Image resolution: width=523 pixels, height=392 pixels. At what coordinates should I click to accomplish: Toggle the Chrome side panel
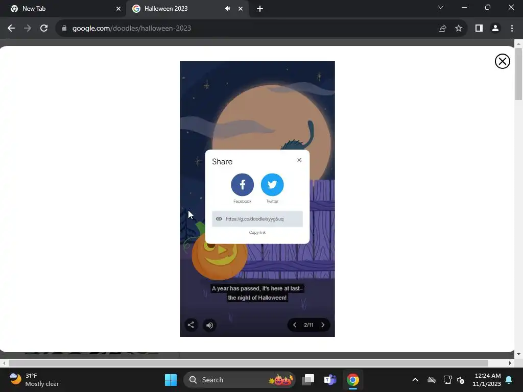click(x=479, y=29)
